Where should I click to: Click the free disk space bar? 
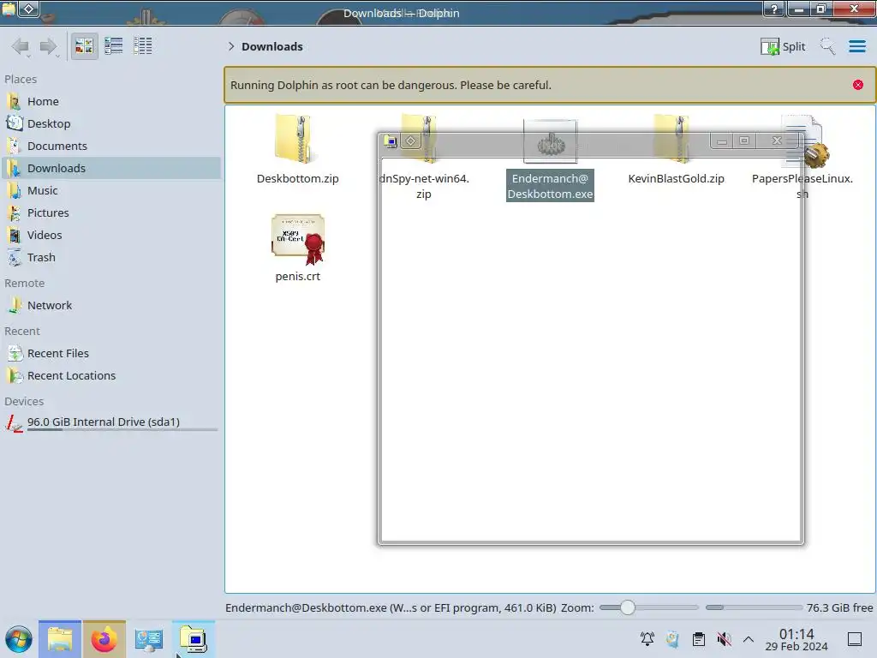[754, 607]
